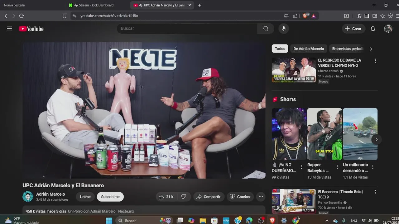Select the Entrevistas periodísticas chip
Screen dimensions: 399x224
click(x=347, y=49)
